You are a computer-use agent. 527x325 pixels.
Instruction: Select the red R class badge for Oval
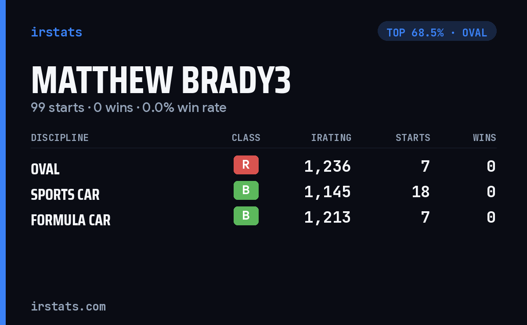click(246, 165)
